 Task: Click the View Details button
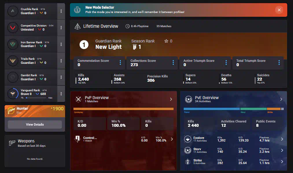[35, 124]
